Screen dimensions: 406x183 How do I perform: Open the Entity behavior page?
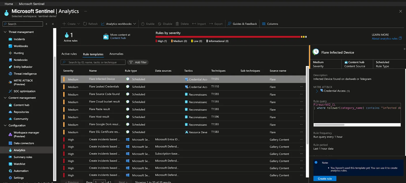pyautogui.click(x=23, y=67)
